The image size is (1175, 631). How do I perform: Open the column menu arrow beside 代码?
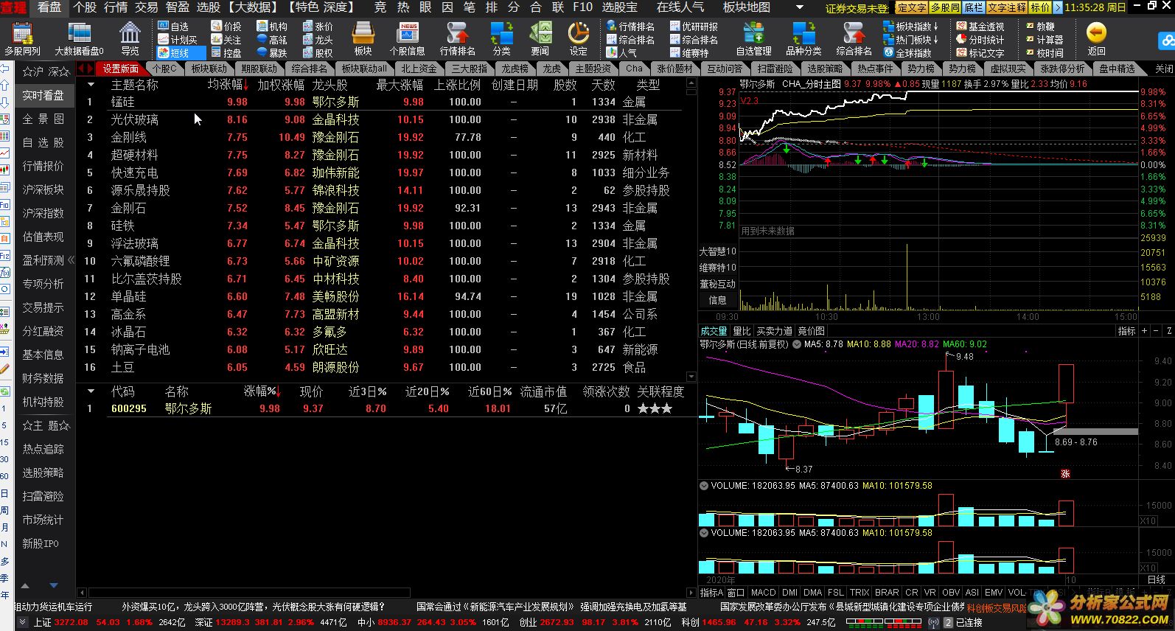click(x=91, y=391)
